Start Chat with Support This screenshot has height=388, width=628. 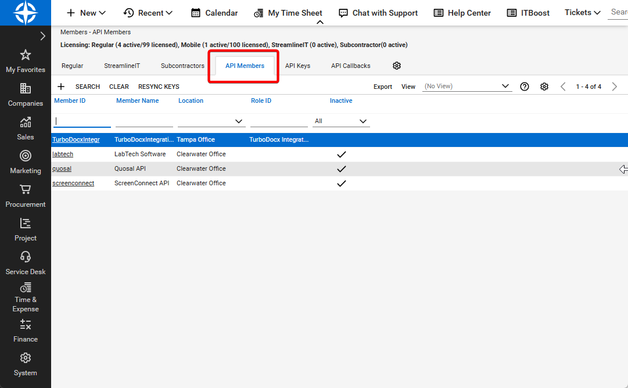[378, 13]
